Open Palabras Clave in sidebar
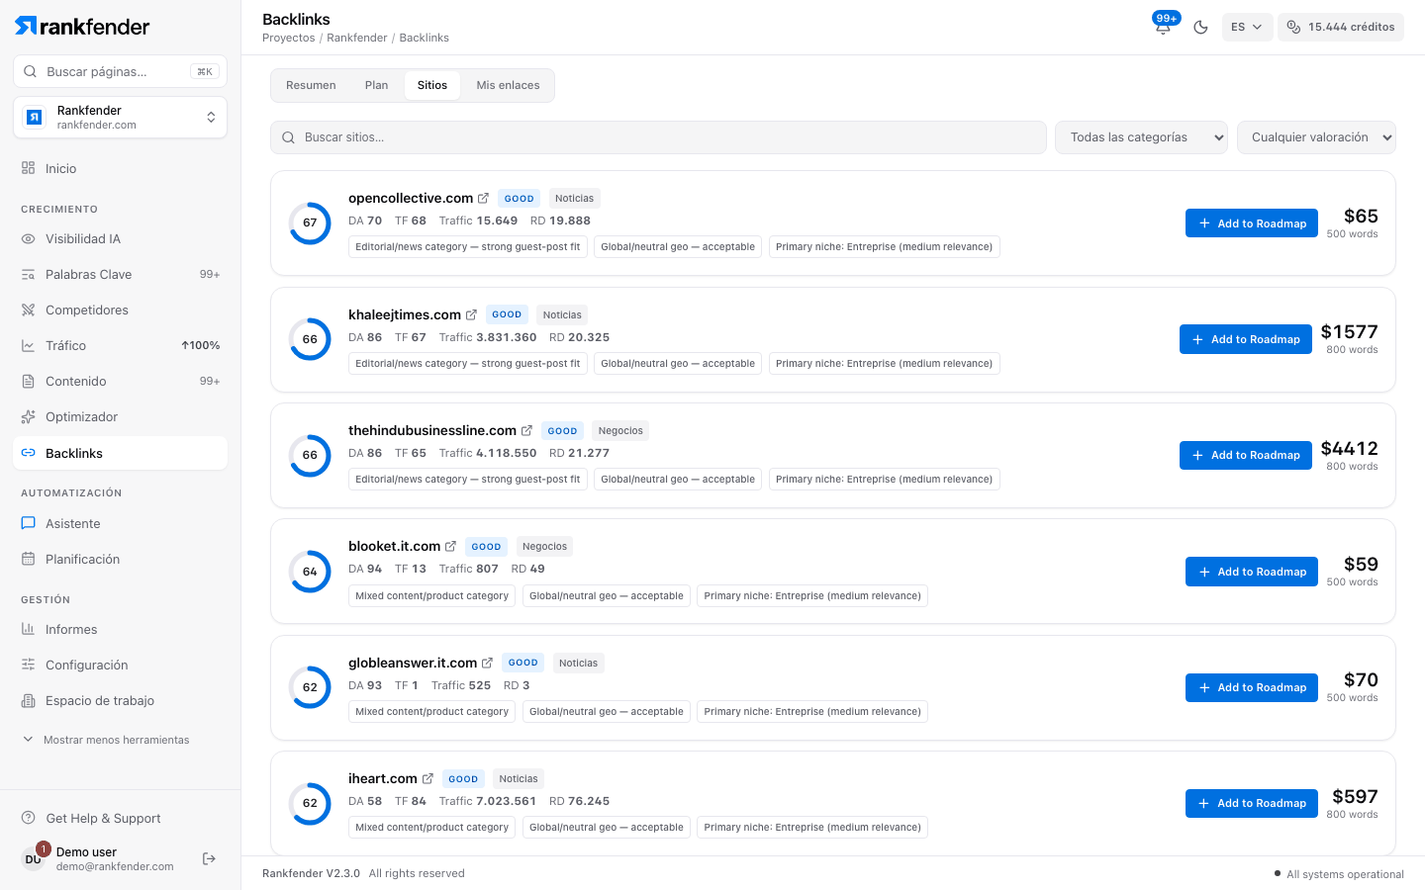Image resolution: width=1425 pixels, height=890 pixels. 120,275
